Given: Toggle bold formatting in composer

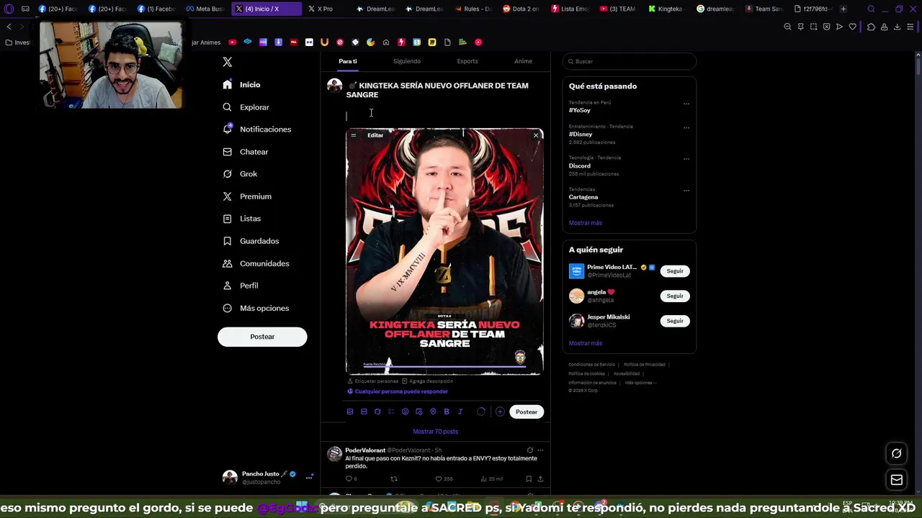Looking at the screenshot, I should pyautogui.click(x=447, y=412).
